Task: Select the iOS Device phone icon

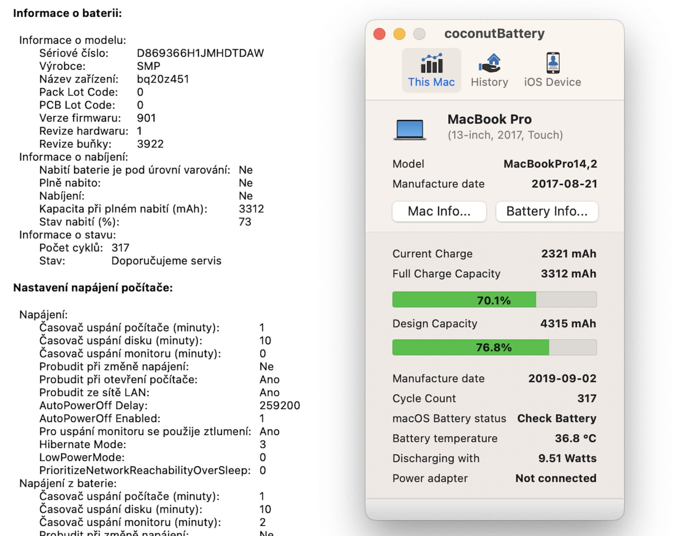Action: click(x=553, y=63)
